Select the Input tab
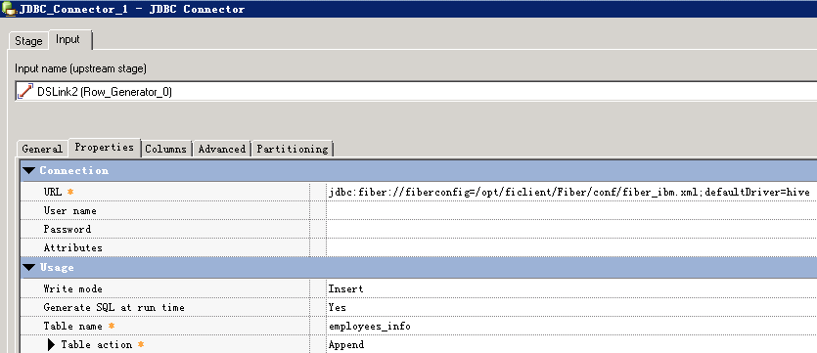 [x=68, y=39]
